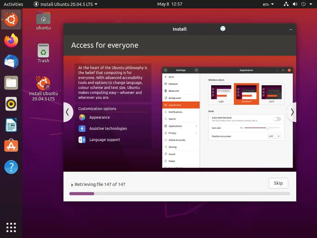Select Appearance in the Settings sidebar

click(x=181, y=105)
